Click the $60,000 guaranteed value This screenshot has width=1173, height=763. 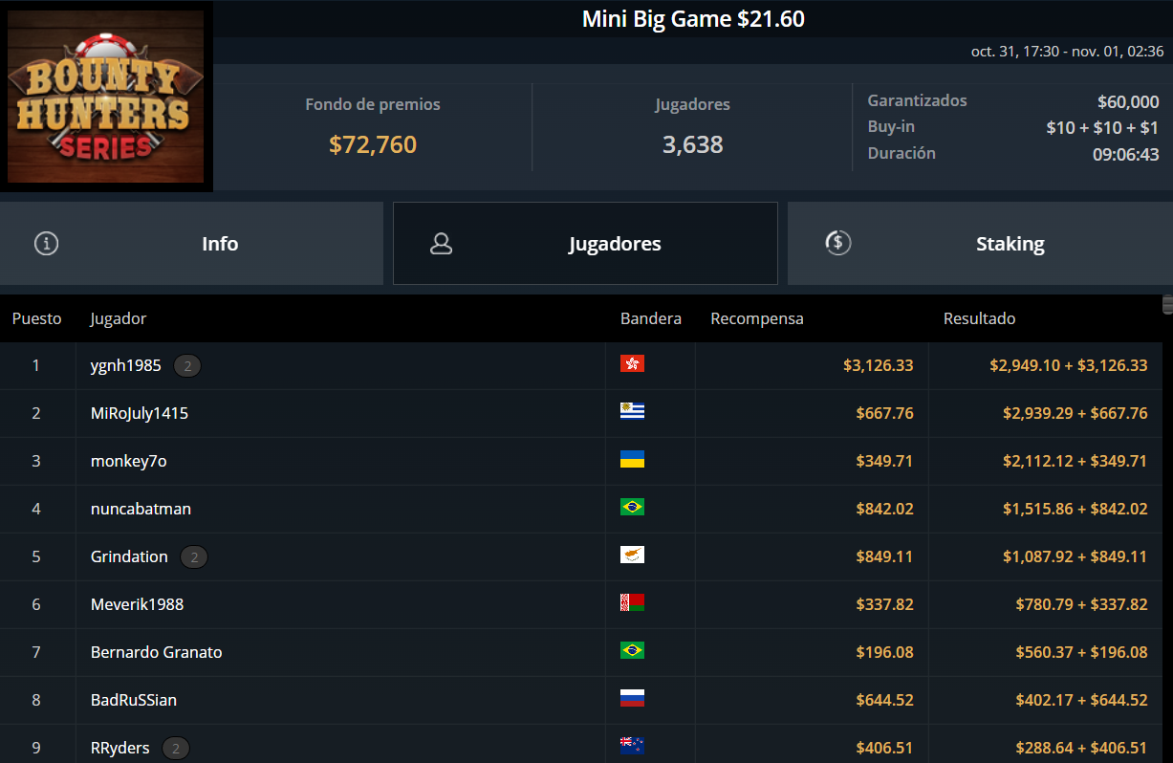(x=1128, y=102)
